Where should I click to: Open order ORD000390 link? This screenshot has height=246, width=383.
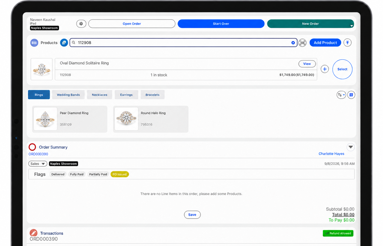38,154
